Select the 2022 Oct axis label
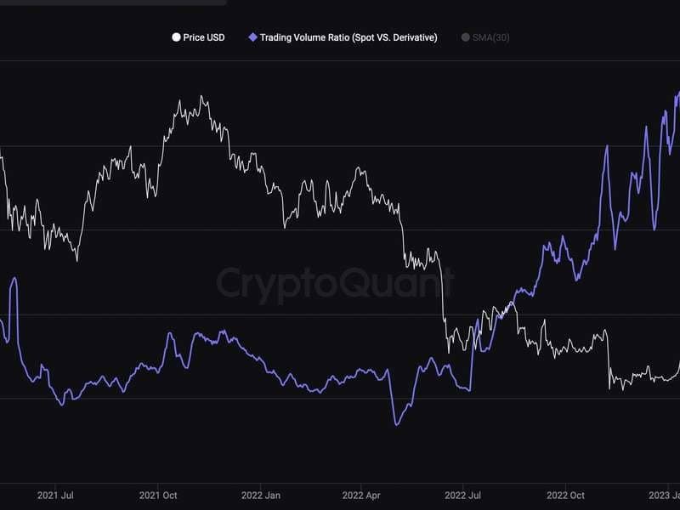The image size is (680, 510). (x=565, y=496)
